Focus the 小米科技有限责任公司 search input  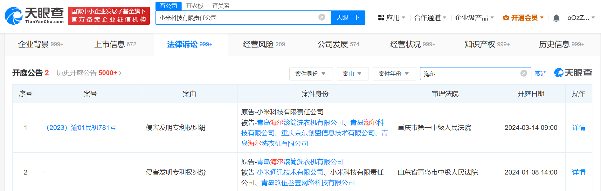pos(235,18)
